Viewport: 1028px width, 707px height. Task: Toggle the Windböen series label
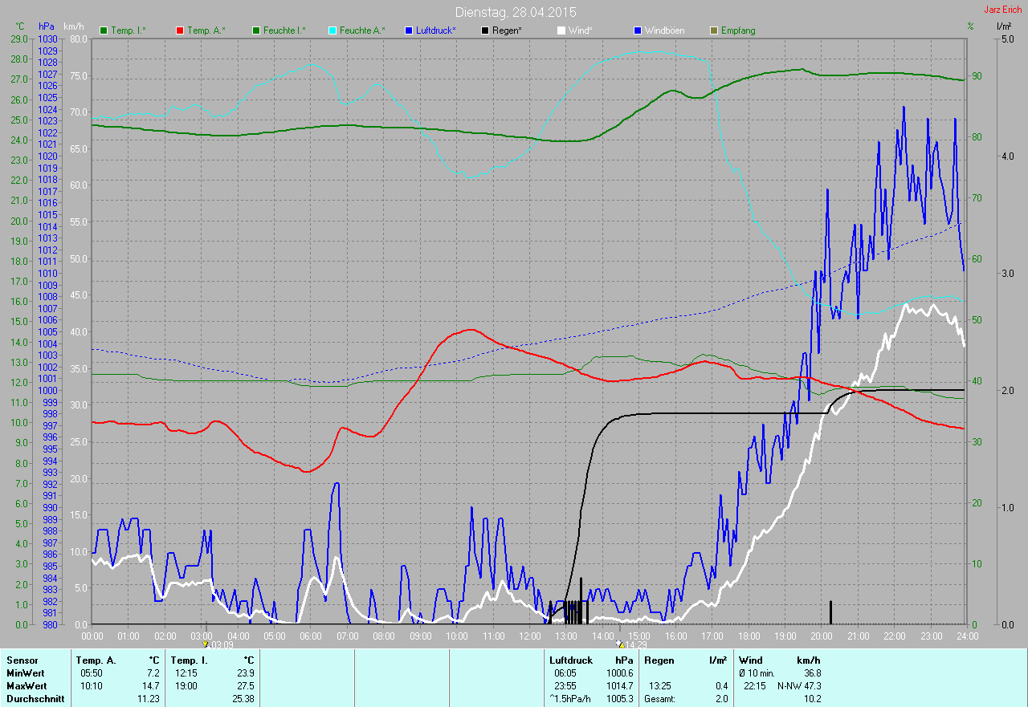pos(665,30)
